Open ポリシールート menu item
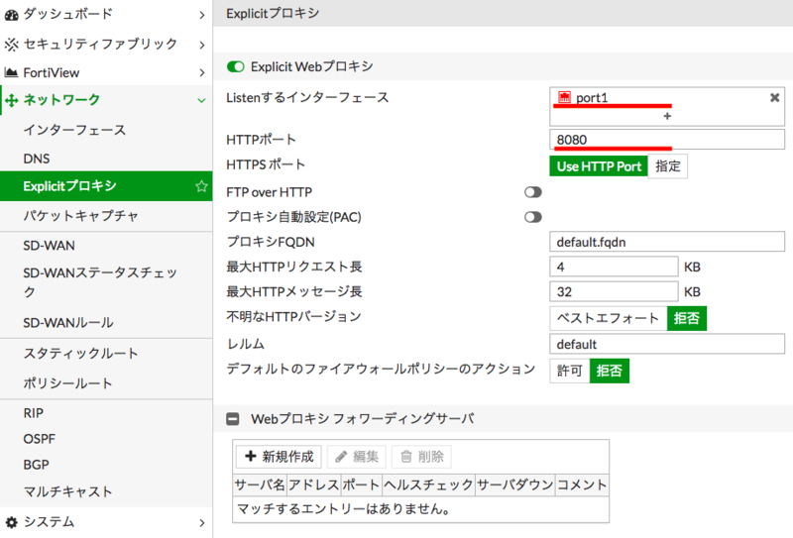 pyautogui.click(x=106, y=383)
